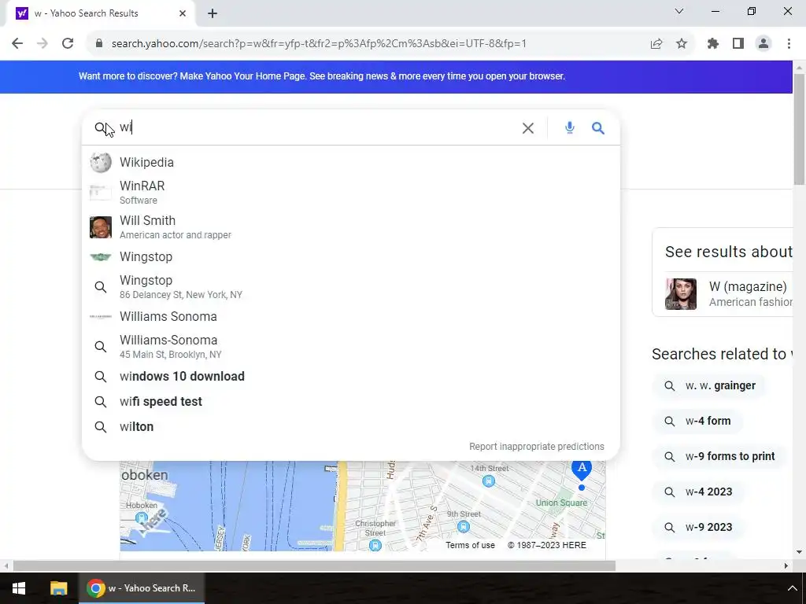
Task: Click Chrome taskbar button
Action: (142, 588)
